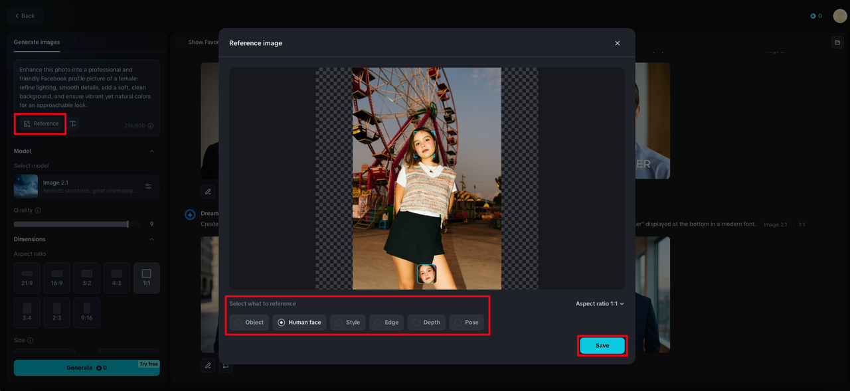Open model settings sliders icon
The image size is (850, 391).
pyautogui.click(x=148, y=187)
